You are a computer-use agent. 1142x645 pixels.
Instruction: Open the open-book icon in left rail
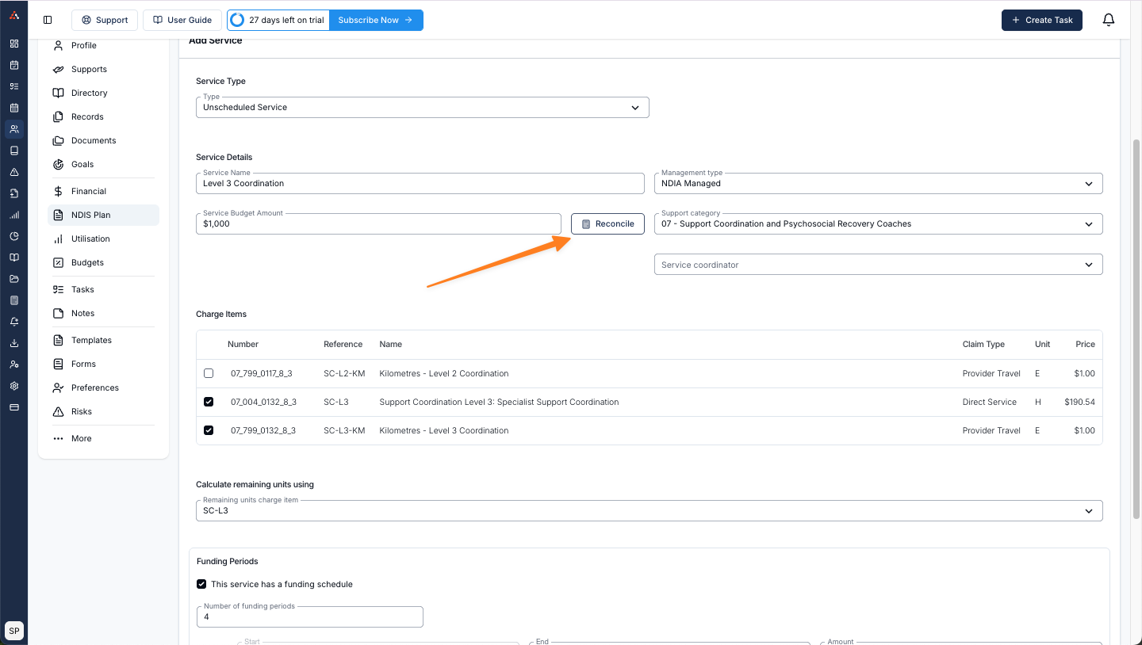[x=13, y=258]
